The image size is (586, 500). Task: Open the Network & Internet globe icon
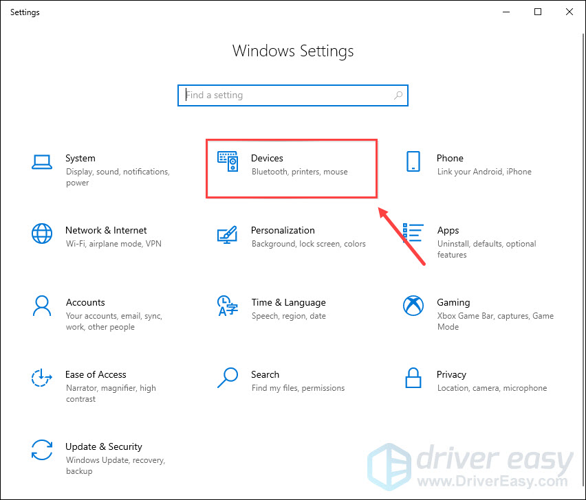pyautogui.click(x=42, y=234)
